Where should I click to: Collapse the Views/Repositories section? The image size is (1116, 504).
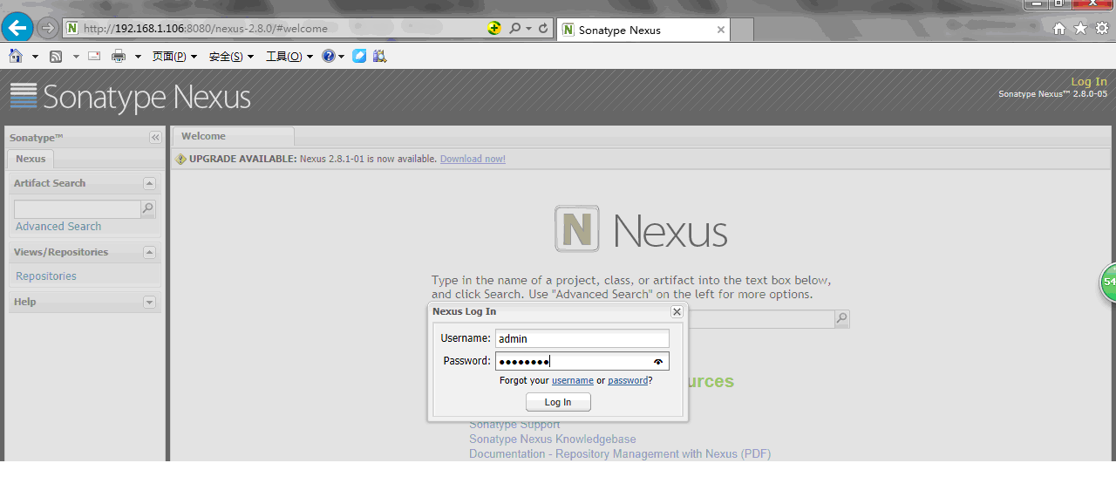pyautogui.click(x=149, y=253)
